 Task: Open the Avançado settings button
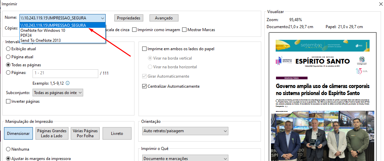tap(164, 18)
